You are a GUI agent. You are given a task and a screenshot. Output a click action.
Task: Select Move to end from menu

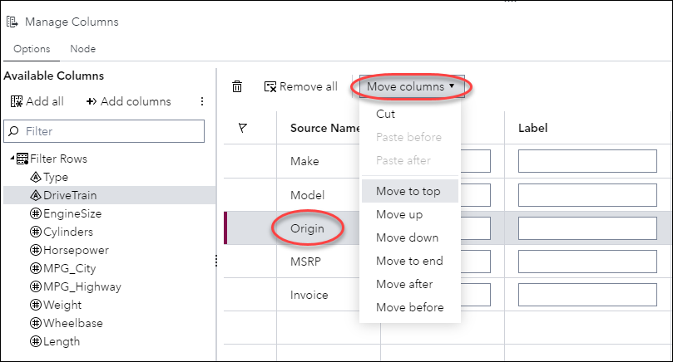[409, 261]
